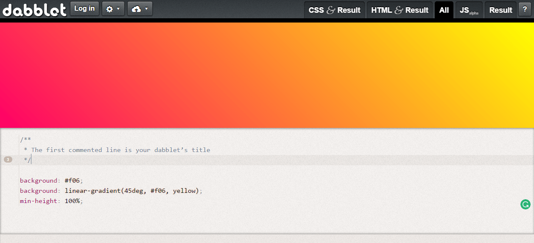
Task: Click the #f06 value on first background line
Action: point(72,181)
